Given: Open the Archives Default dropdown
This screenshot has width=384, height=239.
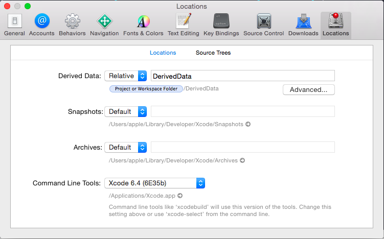Looking at the screenshot, I should pyautogui.click(x=126, y=147).
